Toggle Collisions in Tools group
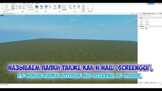 click(29, 6)
